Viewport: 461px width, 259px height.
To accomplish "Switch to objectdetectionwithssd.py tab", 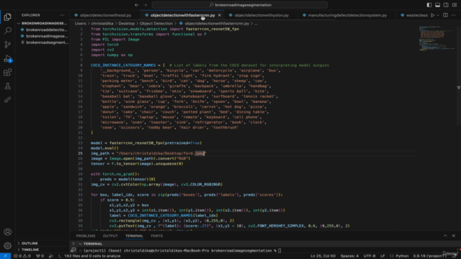I will [x=105, y=15].
